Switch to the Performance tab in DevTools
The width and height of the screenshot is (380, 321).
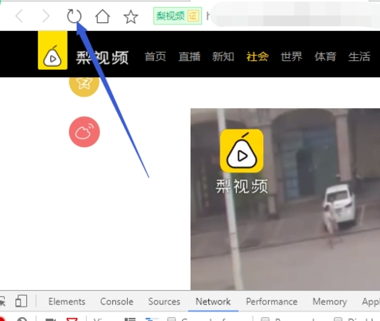(x=272, y=302)
